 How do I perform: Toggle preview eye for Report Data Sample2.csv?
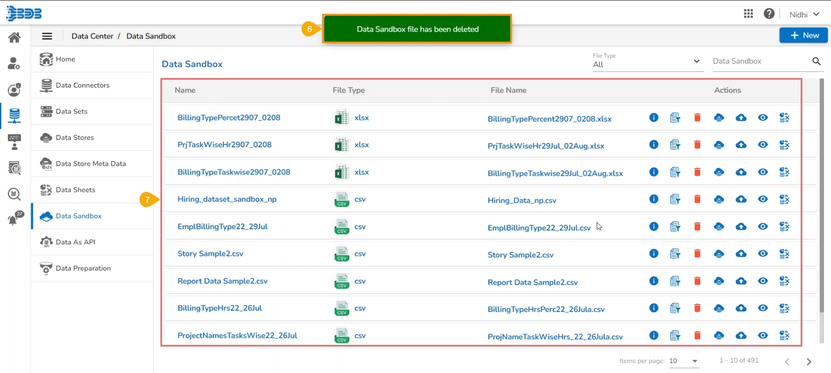(x=763, y=281)
